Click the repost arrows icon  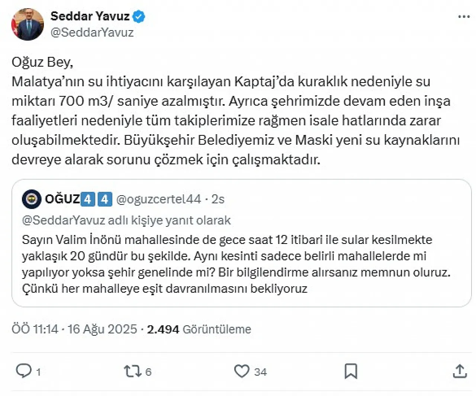(132, 371)
